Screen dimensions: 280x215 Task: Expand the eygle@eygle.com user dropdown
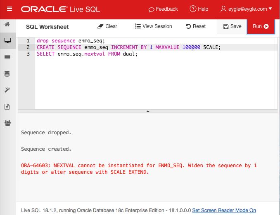point(246,9)
